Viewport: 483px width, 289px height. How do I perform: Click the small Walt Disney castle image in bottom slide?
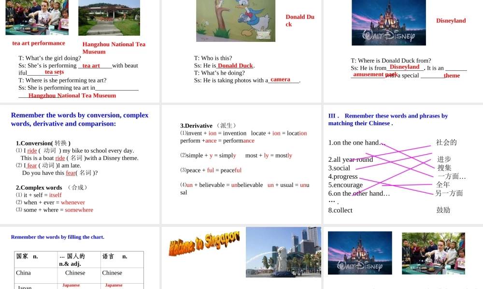[x=360, y=253]
